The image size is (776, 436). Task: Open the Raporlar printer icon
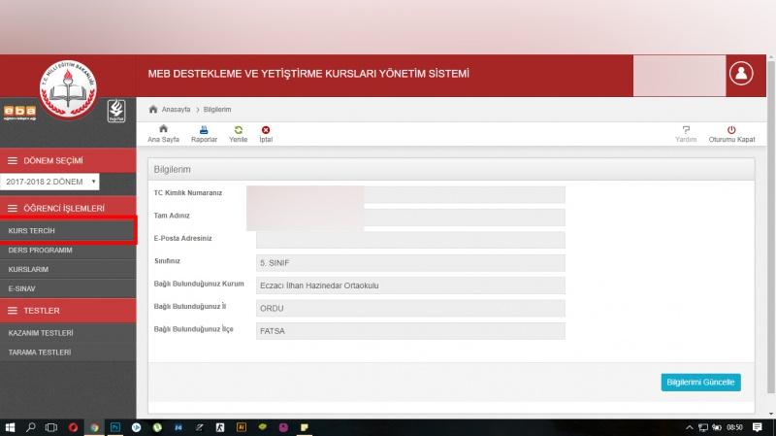coord(204,129)
